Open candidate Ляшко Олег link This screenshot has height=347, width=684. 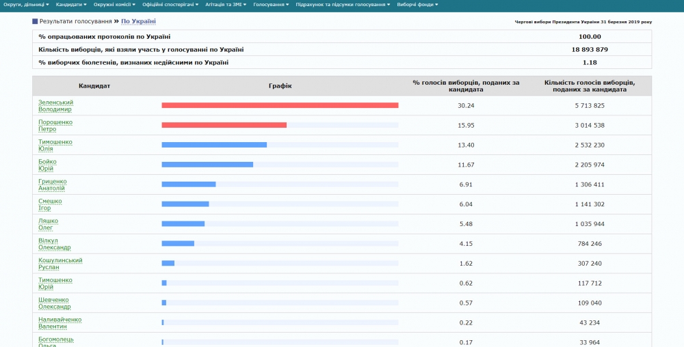[x=48, y=224]
